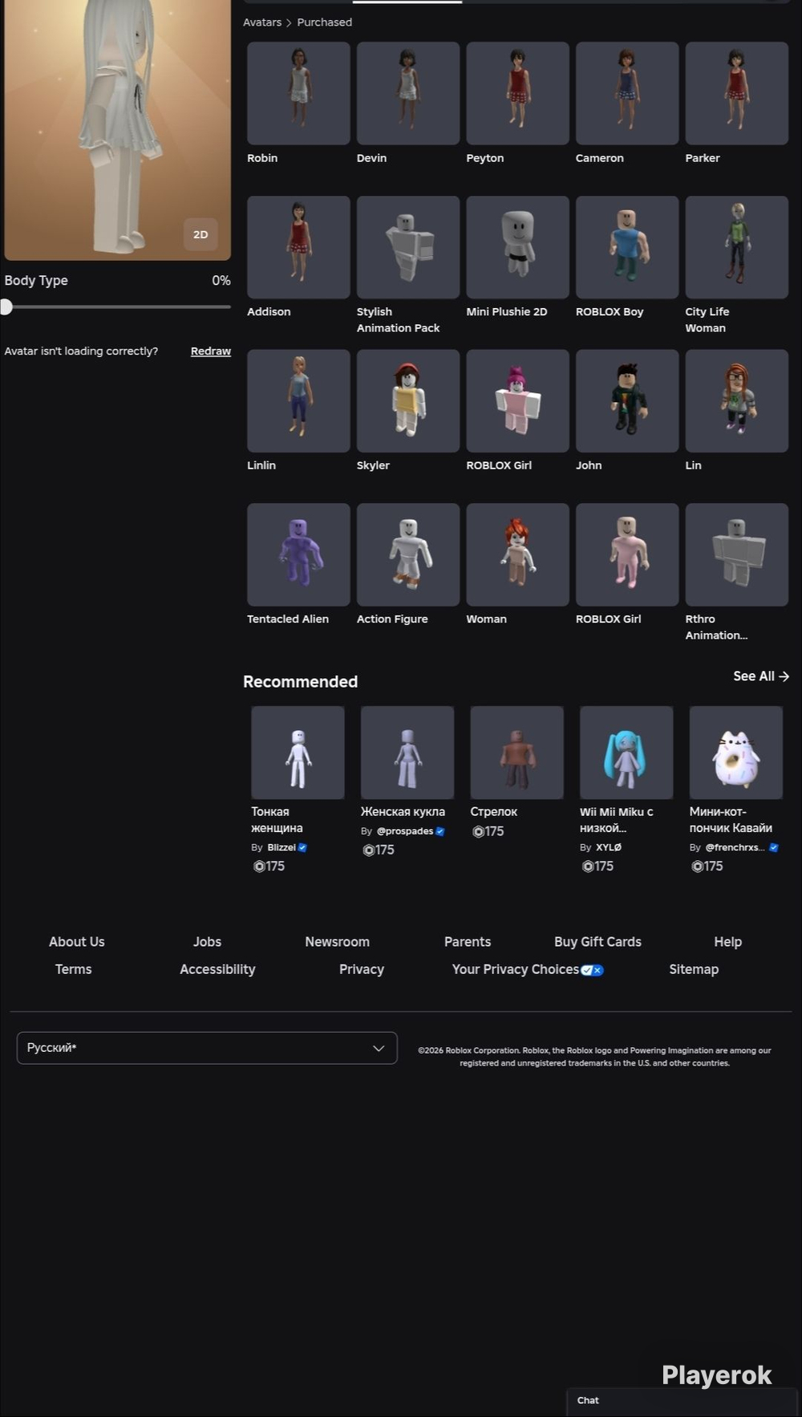Select the Addison avatar thumbnail

pos(298,247)
